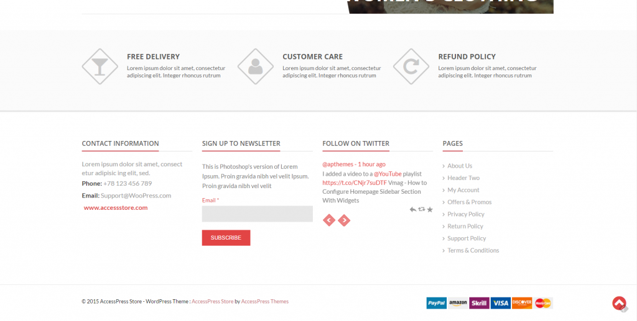Image resolution: width=637 pixels, height=321 pixels.
Task: Open AccessPress Themes footer link
Action: tap(265, 302)
